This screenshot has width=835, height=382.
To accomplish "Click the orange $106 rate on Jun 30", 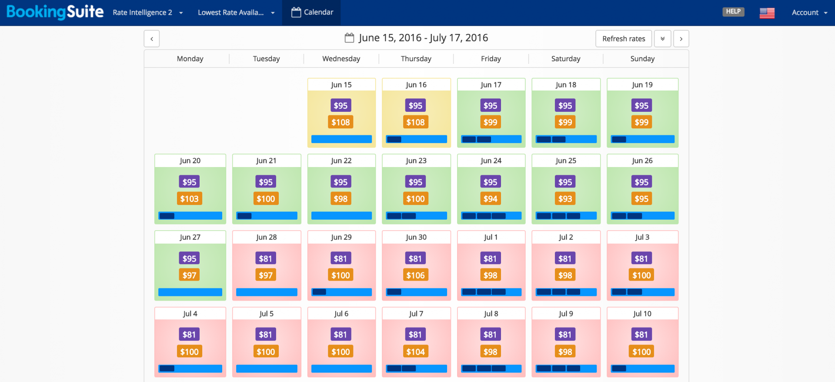I will pos(415,275).
